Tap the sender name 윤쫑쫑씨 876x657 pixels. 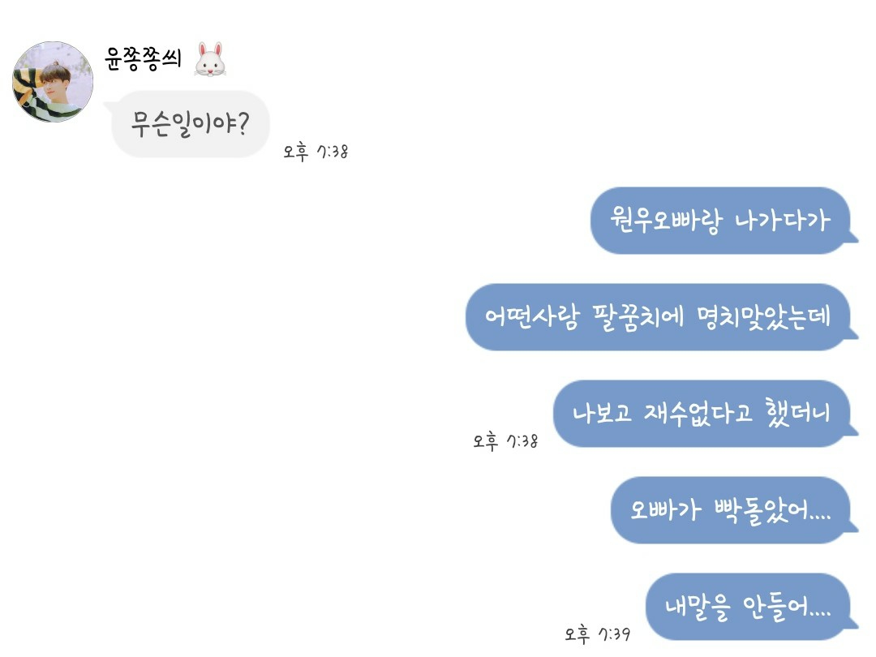point(144,59)
